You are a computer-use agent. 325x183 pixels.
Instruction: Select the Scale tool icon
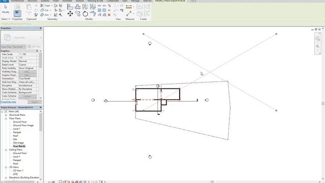104,10
